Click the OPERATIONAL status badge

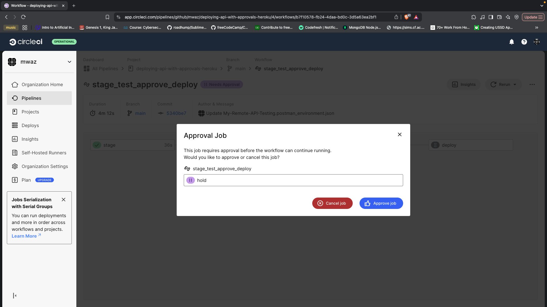pos(64,42)
